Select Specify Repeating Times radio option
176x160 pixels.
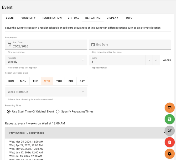58,112
